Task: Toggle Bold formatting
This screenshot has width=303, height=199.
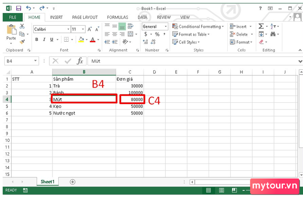Action: 37,39
